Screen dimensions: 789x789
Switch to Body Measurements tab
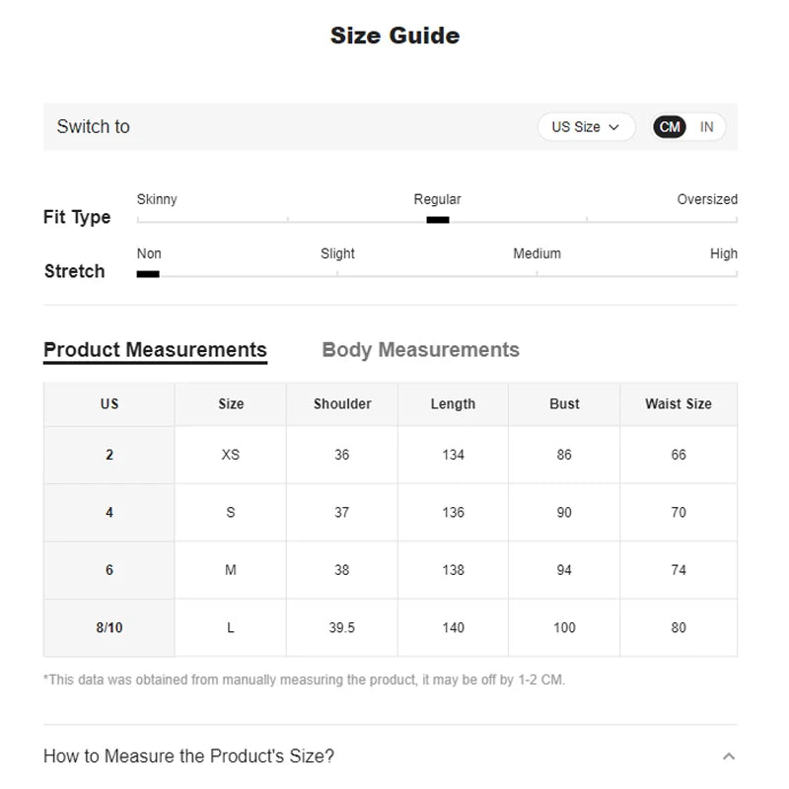coord(420,350)
